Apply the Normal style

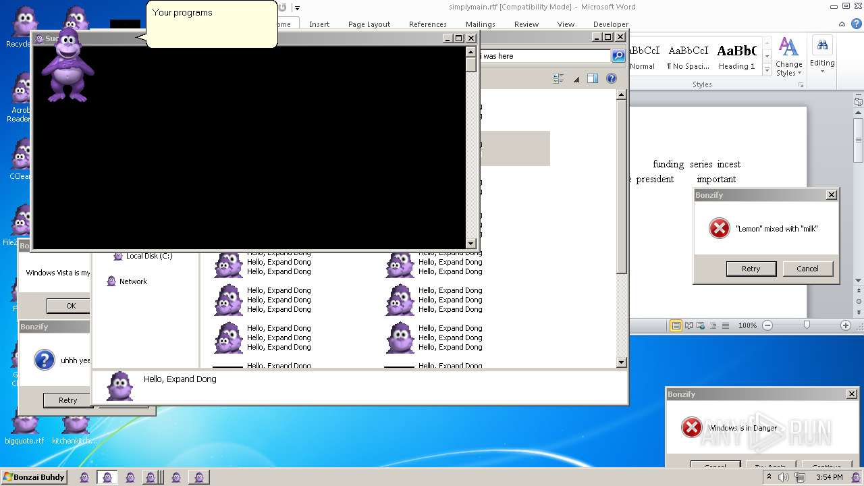pyautogui.click(x=643, y=58)
